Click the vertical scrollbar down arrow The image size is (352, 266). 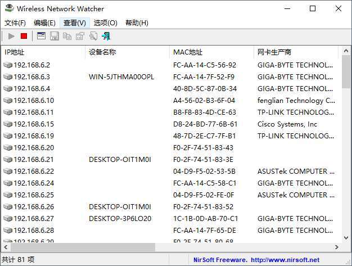point(346,237)
